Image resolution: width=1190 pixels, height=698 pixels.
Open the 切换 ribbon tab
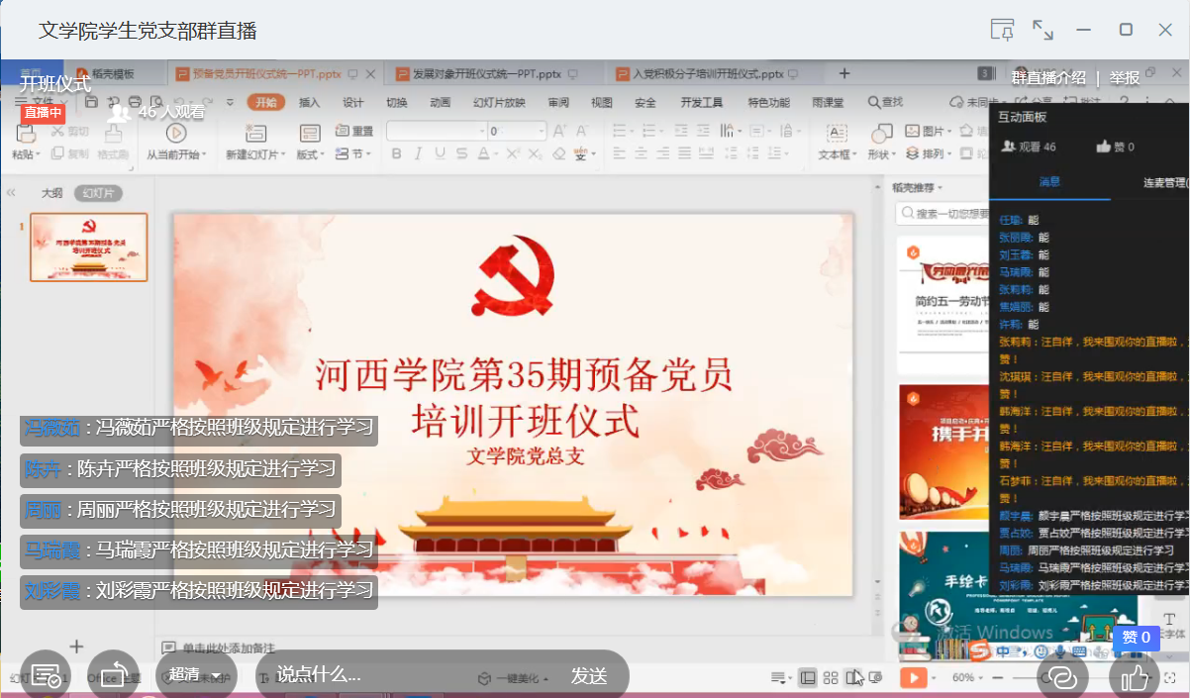click(397, 102)
